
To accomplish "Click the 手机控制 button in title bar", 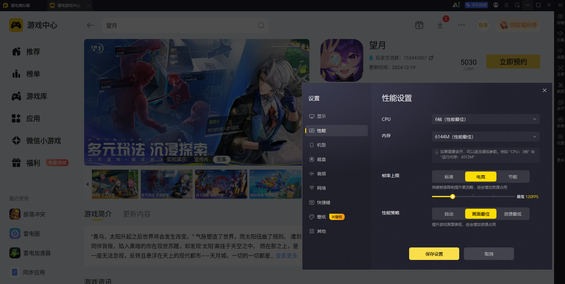I will [476, 5].
